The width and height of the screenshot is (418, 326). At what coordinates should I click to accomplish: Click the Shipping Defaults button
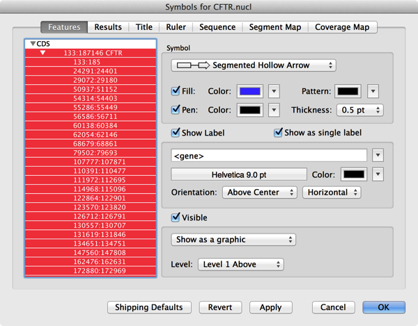148,307
